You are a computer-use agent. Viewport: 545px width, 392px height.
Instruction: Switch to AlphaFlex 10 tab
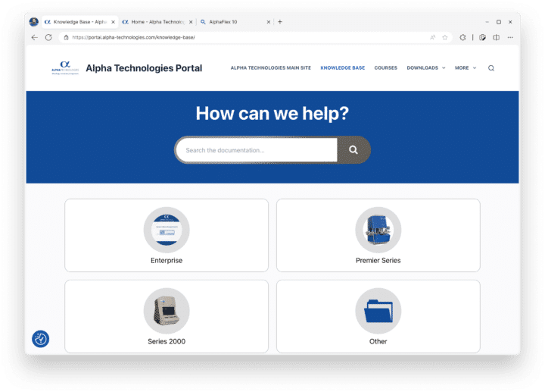(235, 22)
